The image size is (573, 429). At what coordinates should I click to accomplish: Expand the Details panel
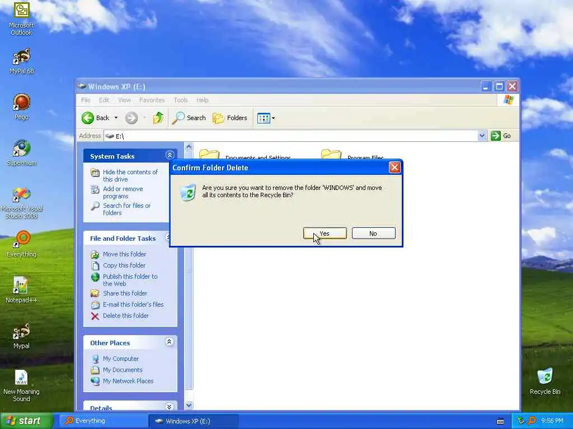(x=169, y=407)
